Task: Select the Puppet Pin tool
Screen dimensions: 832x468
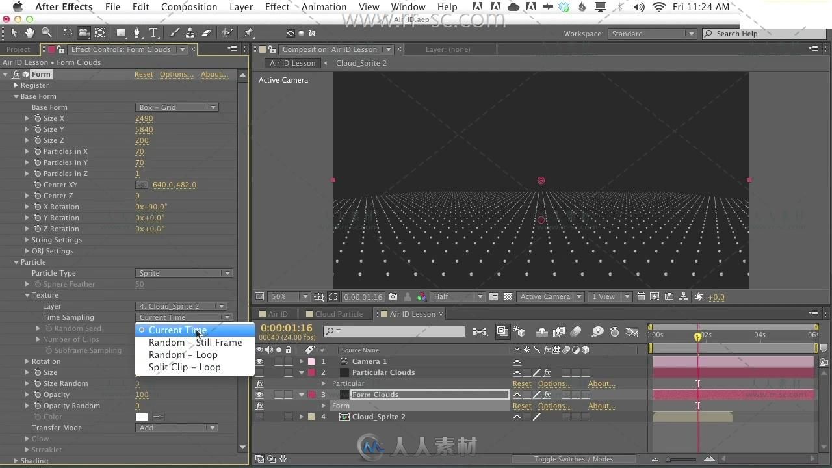Action: point(248,32)
